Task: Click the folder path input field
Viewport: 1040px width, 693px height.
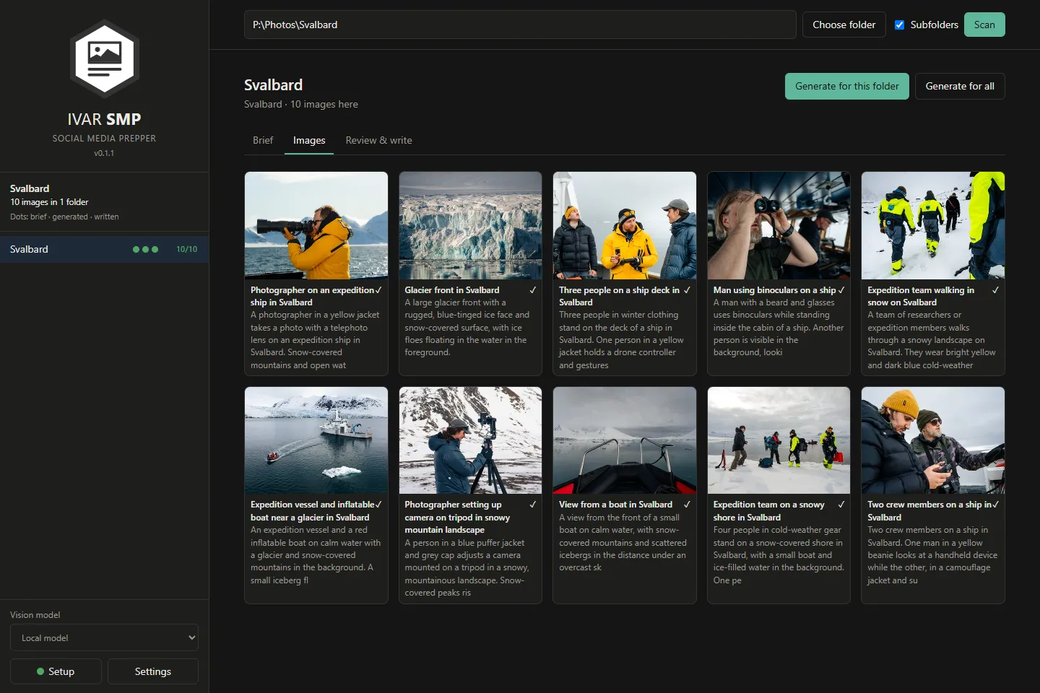Action: (x=520, y=25)
